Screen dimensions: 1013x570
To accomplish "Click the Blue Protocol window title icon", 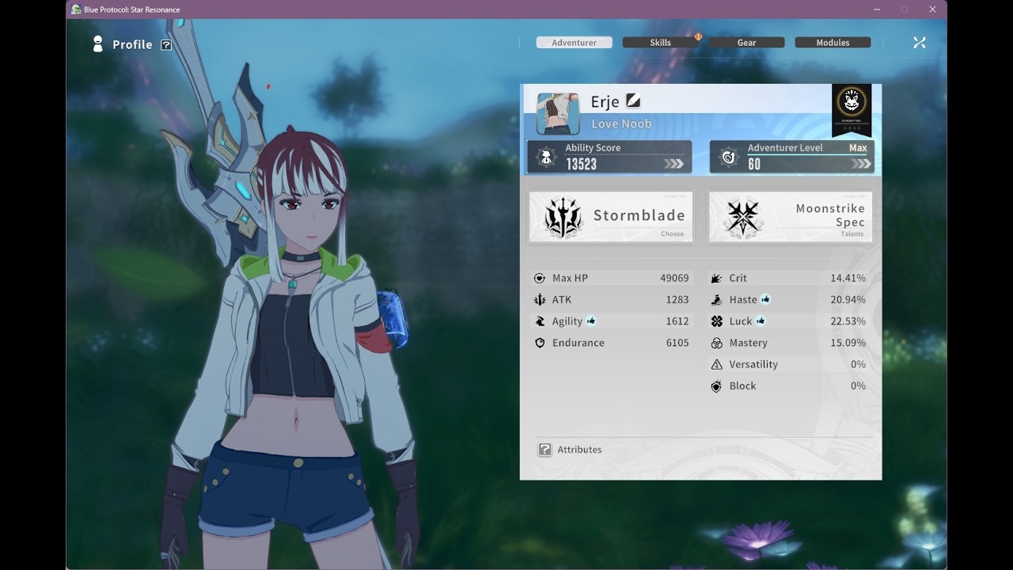I will [76, 9].
